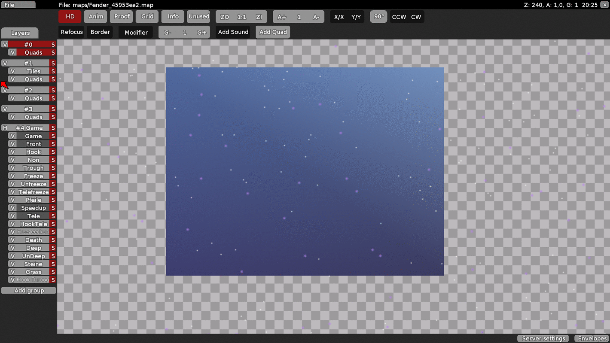Rotate clockwise with the CW button

tap(416, 17)
